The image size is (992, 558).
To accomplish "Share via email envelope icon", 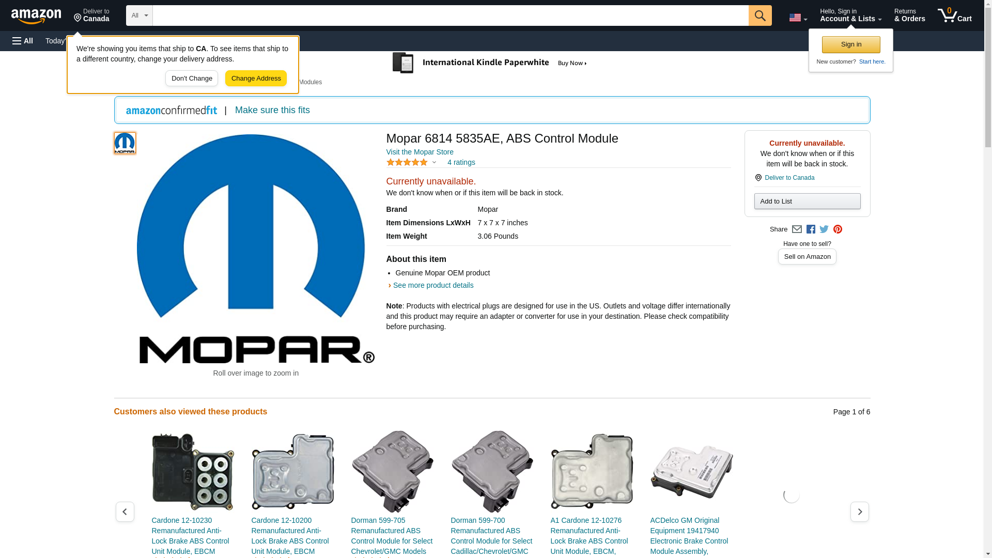I will (x=797, y=229).
